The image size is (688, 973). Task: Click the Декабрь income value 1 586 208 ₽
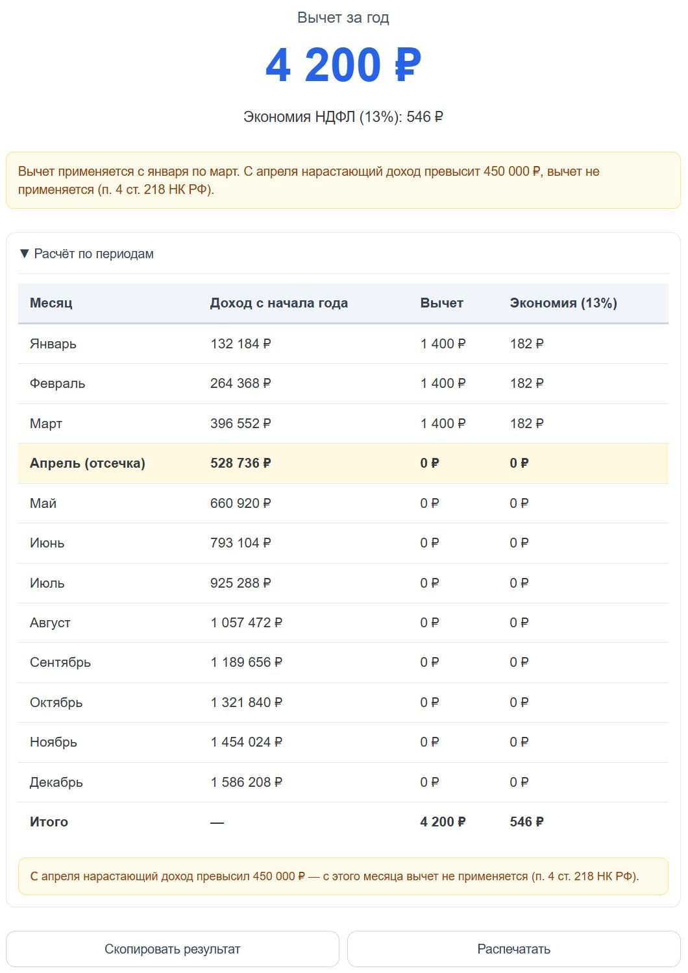pyautogui.click(x=247, y=782)
